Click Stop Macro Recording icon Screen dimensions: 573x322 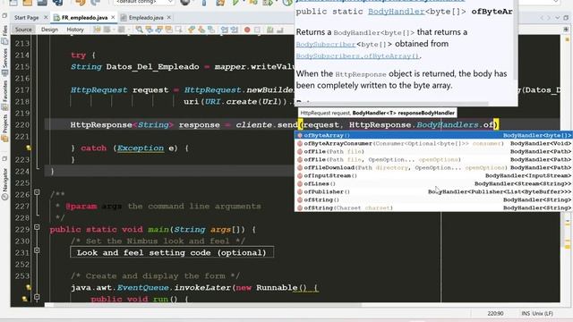257,30
